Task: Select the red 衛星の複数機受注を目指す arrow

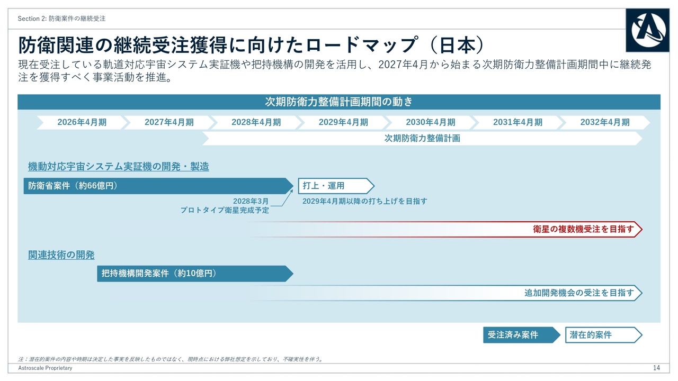Action: click(583, 229)
